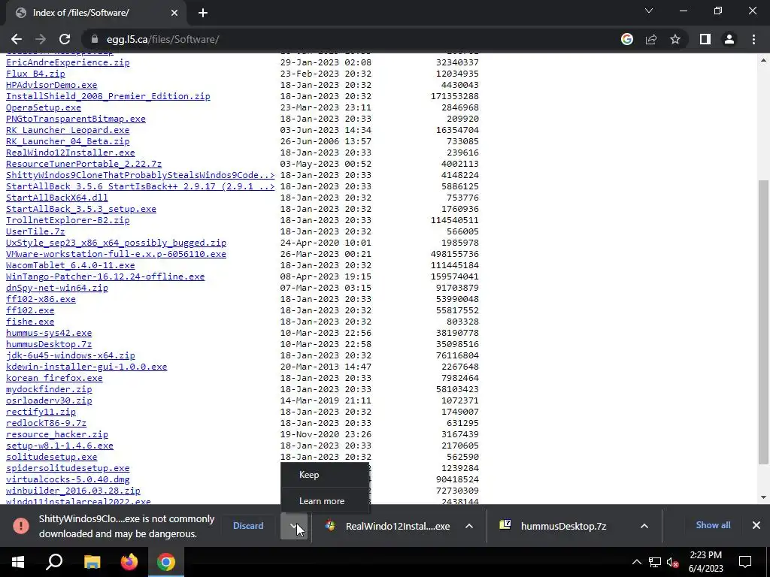Toggle the dropdown arrow next to Discard

tap(294, 526)
